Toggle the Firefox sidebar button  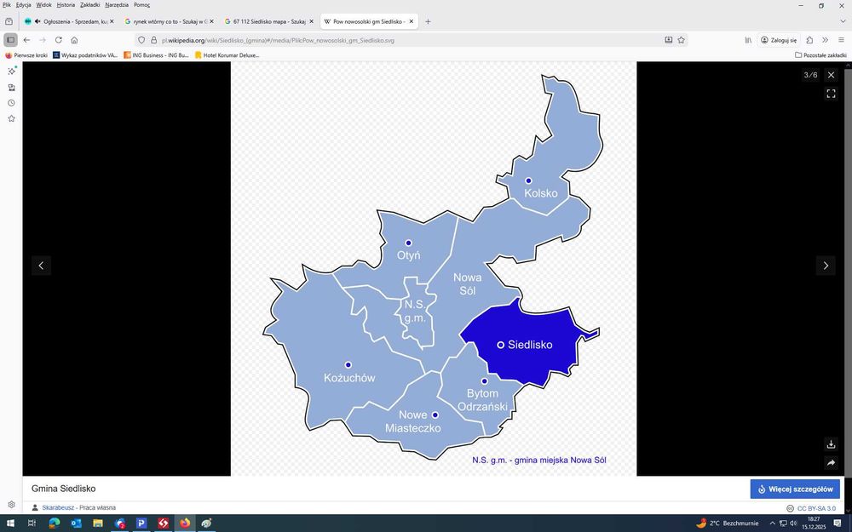10,40
